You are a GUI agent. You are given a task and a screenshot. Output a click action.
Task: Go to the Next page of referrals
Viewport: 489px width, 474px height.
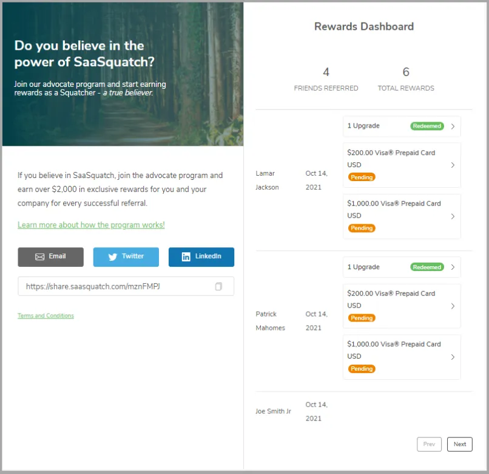point(460,444)
